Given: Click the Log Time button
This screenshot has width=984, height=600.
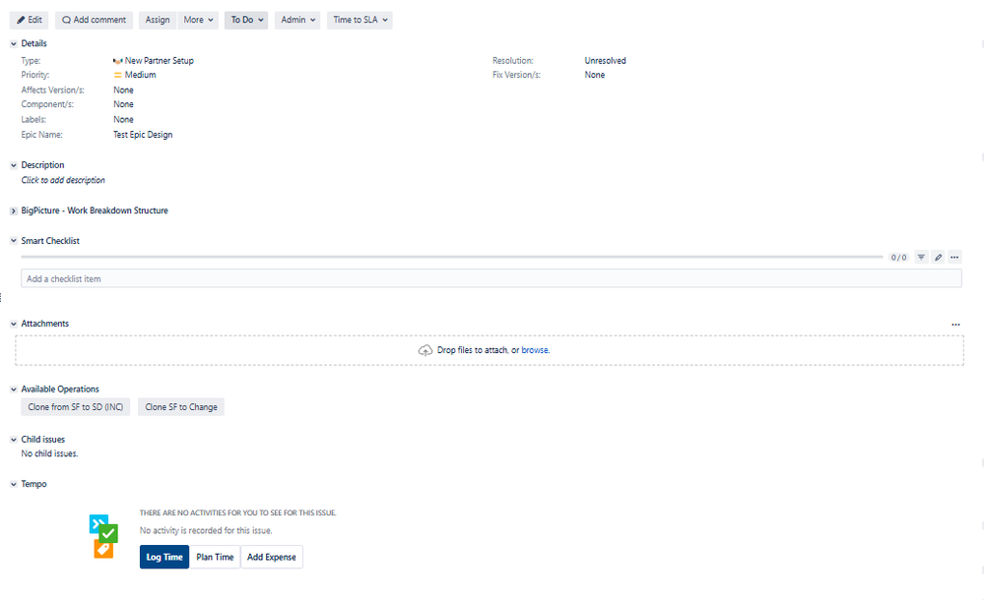Looking at the screenshot, I should point(164,557).
